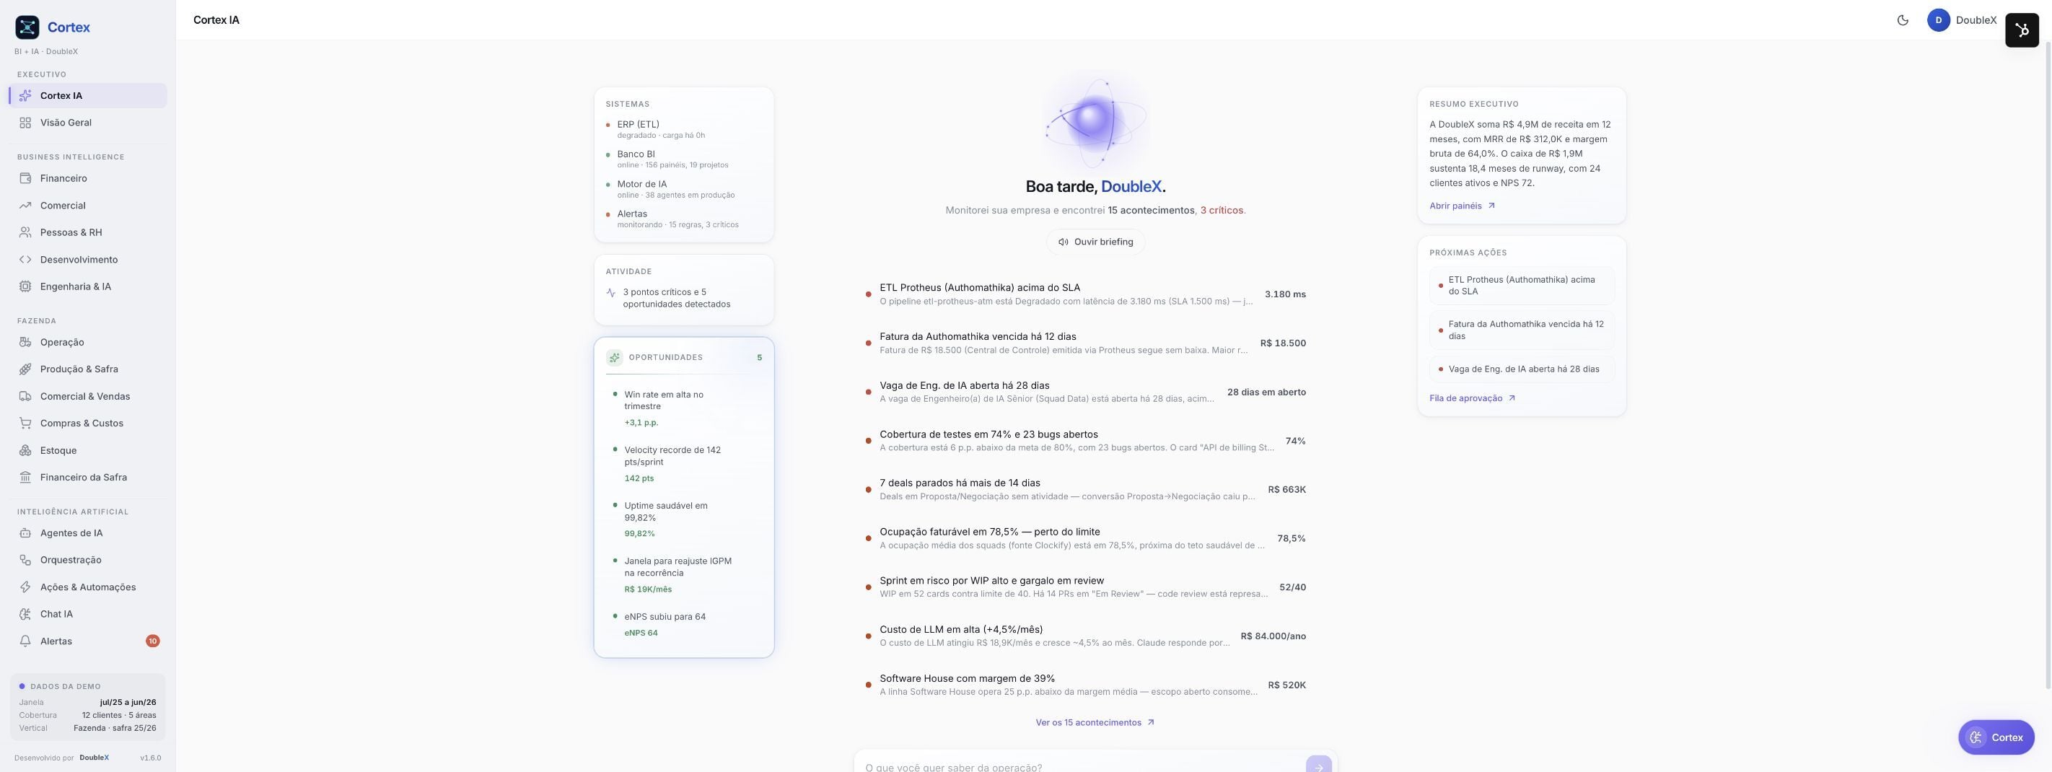Open the Ações & Automações lightning icon
This screenshot has width=2052, height=772.
click(x=25, y=588)
